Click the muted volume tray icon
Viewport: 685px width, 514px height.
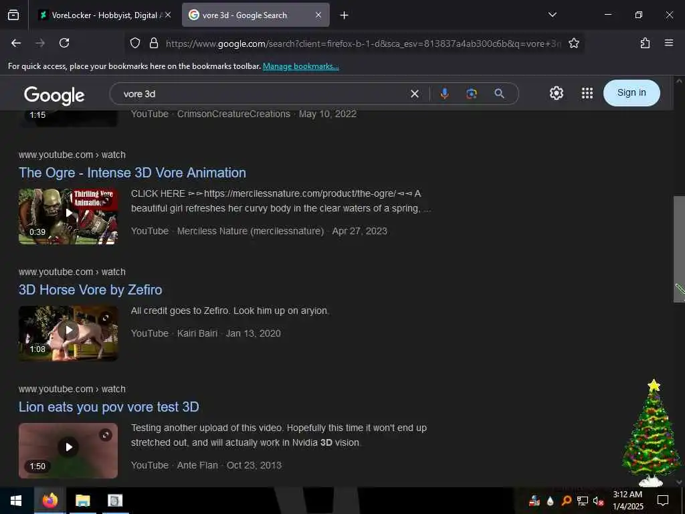point(598,501)
